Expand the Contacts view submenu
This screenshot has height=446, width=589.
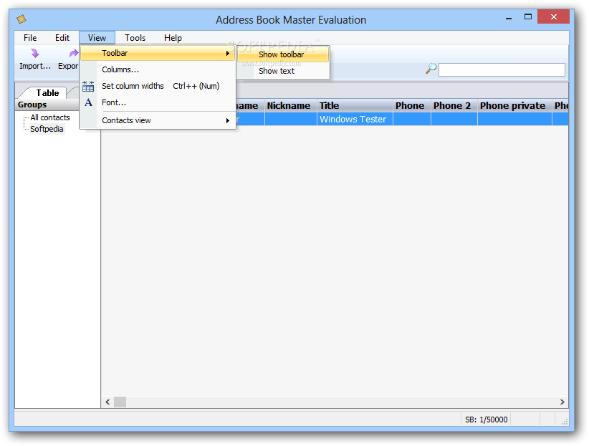(158, 120)
